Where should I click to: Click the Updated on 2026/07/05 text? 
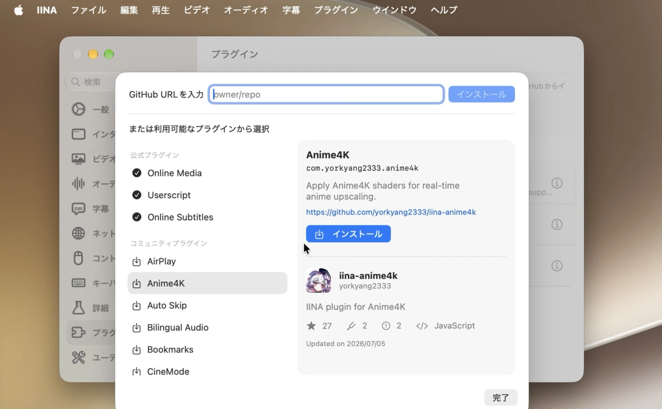(x=345, y=344)
